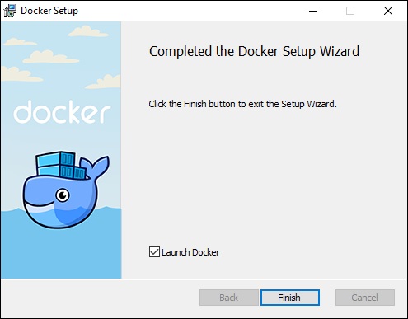Click the whale's smiling mouth
Image resolution: width=408 pixels, height=319 pixels.
coord(39,206)
